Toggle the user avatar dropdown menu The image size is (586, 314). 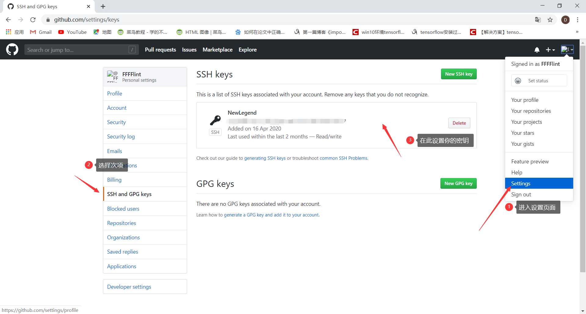[567, 49]
